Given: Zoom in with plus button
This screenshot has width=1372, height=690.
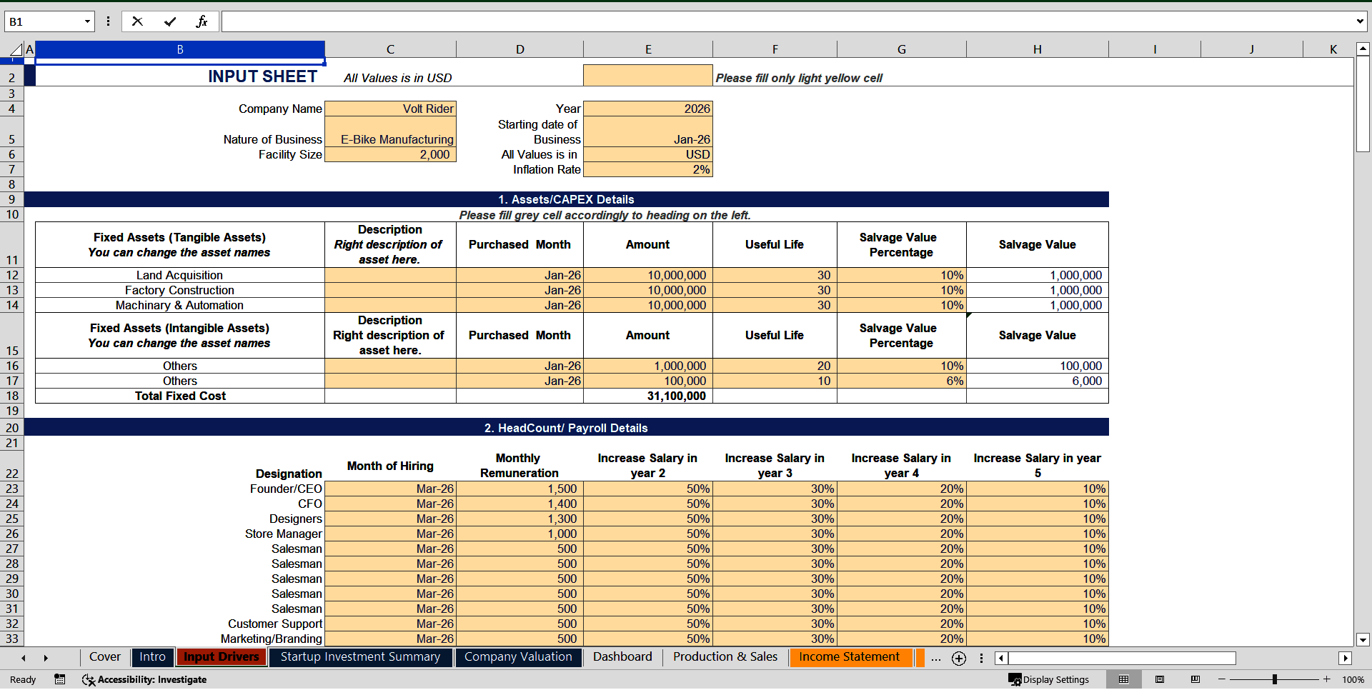Looking at the screenshot, I should point(1327,679).
